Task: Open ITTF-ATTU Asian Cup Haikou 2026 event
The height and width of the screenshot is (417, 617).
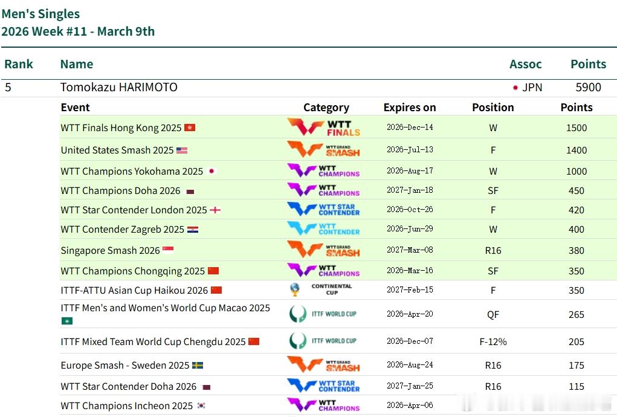Action: coord(134,291)
